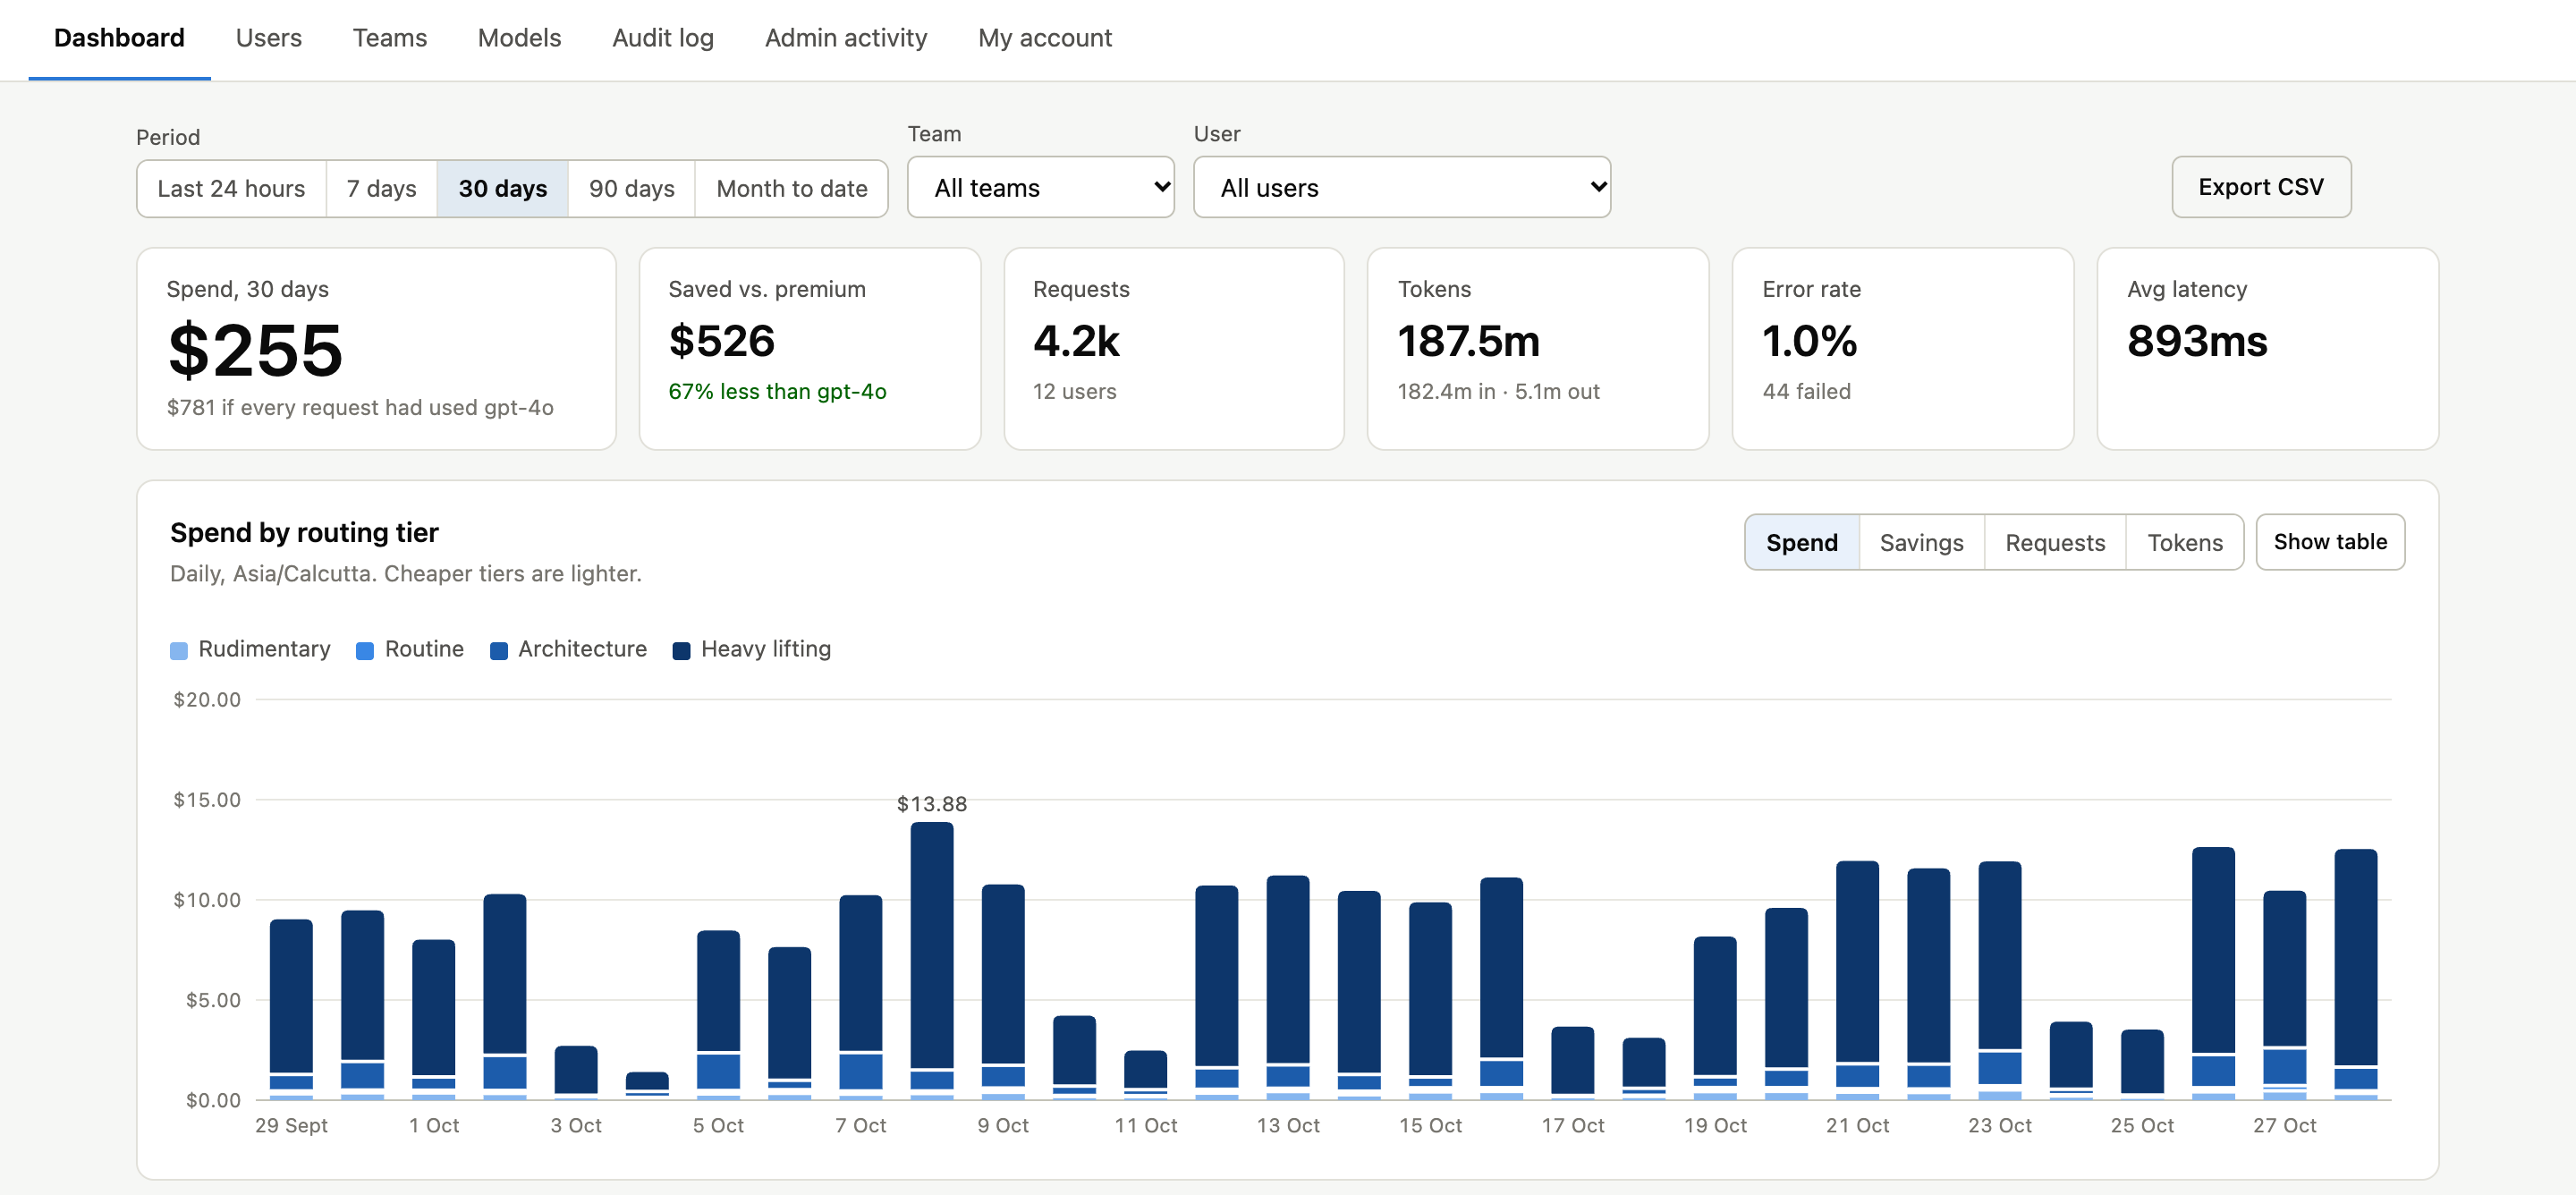Click the bar above the 25 Oct label
This screenshot has height=1195, width=2576.
tap(2142, 1064)
